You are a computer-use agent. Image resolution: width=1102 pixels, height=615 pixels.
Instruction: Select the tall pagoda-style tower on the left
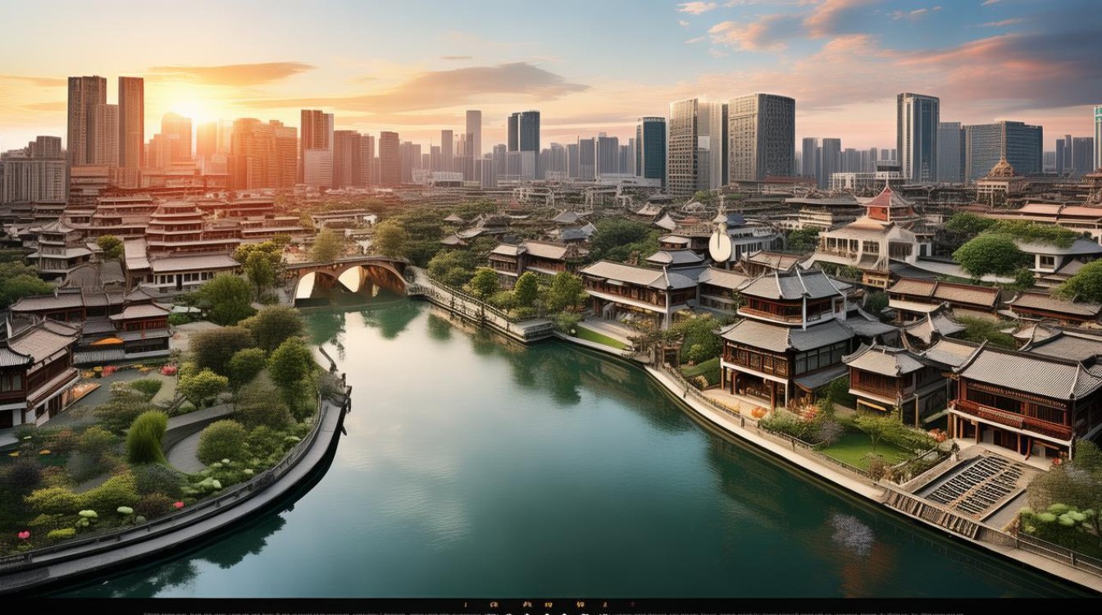175,225
